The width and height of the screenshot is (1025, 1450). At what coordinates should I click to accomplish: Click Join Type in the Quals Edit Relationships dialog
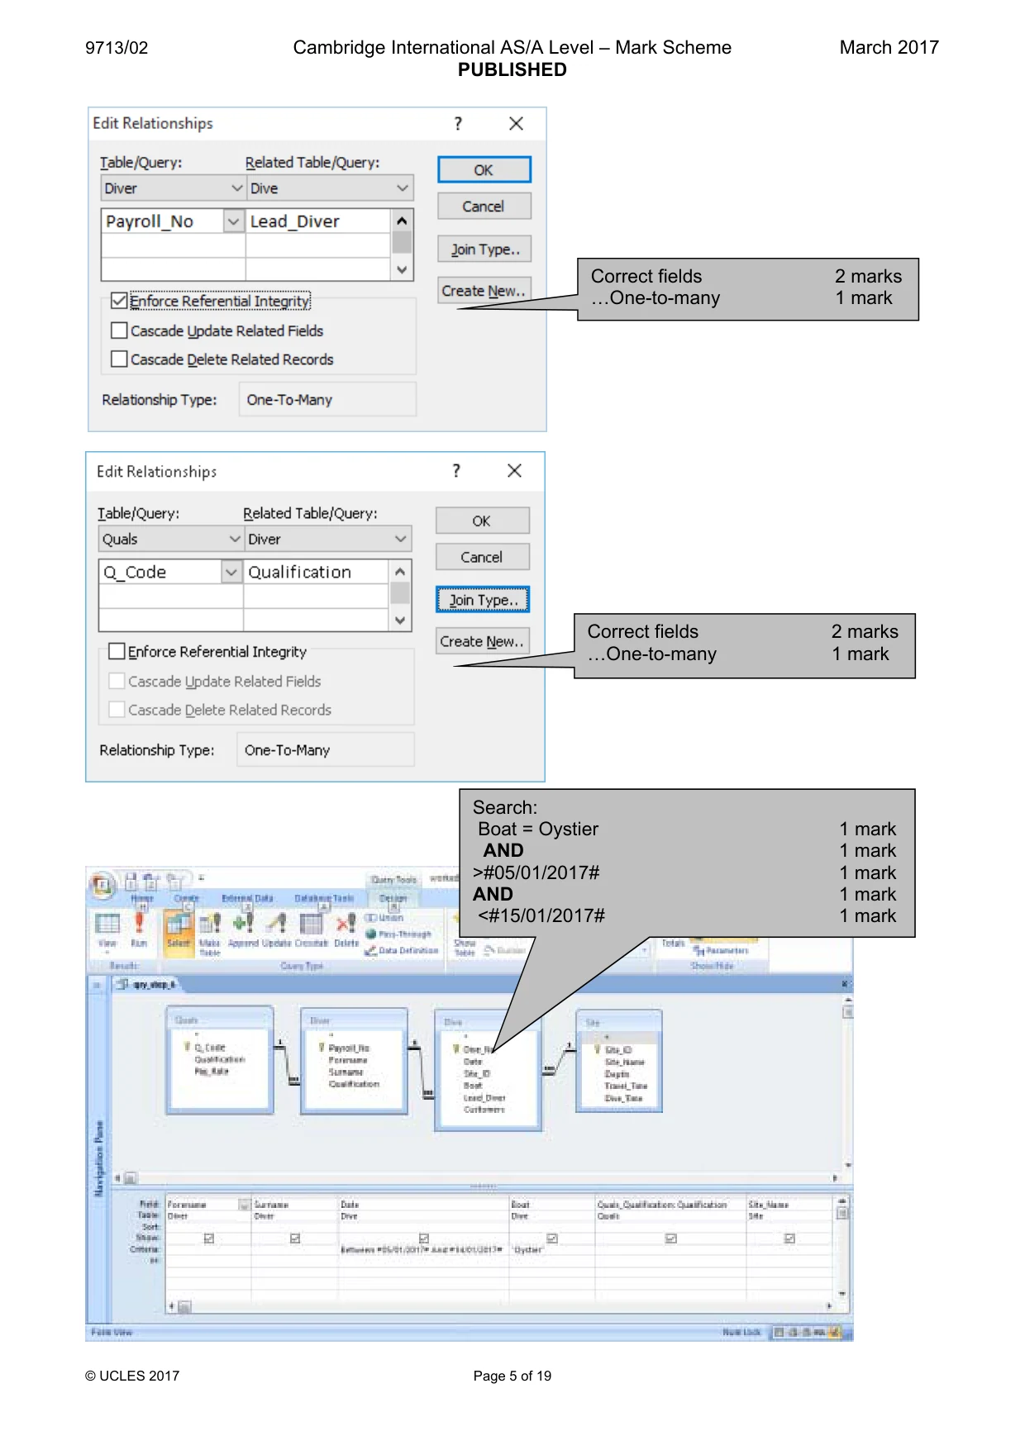tap(482, 600)
